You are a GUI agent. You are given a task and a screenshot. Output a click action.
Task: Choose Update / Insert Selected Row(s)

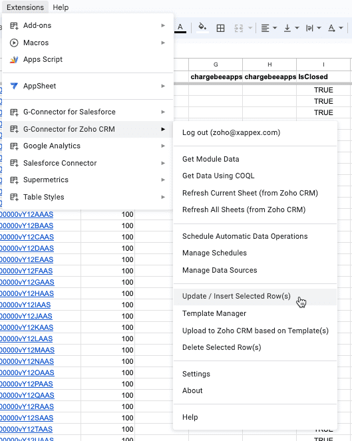pos(255,297)
